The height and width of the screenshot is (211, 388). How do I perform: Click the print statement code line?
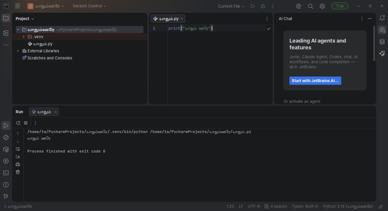(191, 28)
